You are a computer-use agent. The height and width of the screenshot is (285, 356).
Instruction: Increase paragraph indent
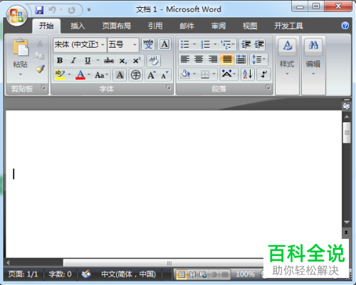click(x=259, y=44)
